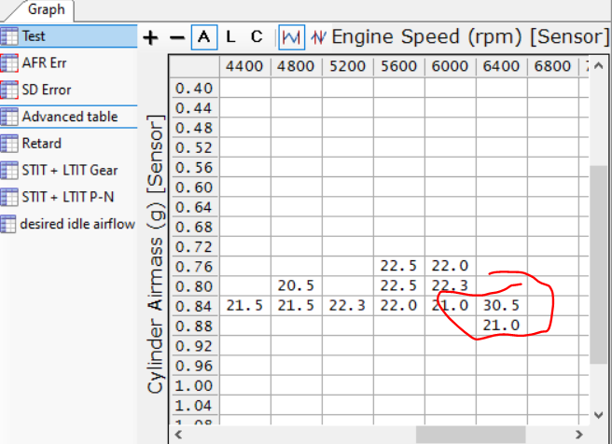Click the table icon beside Retard
Screen dimensions: 612x444
[9, 144]
